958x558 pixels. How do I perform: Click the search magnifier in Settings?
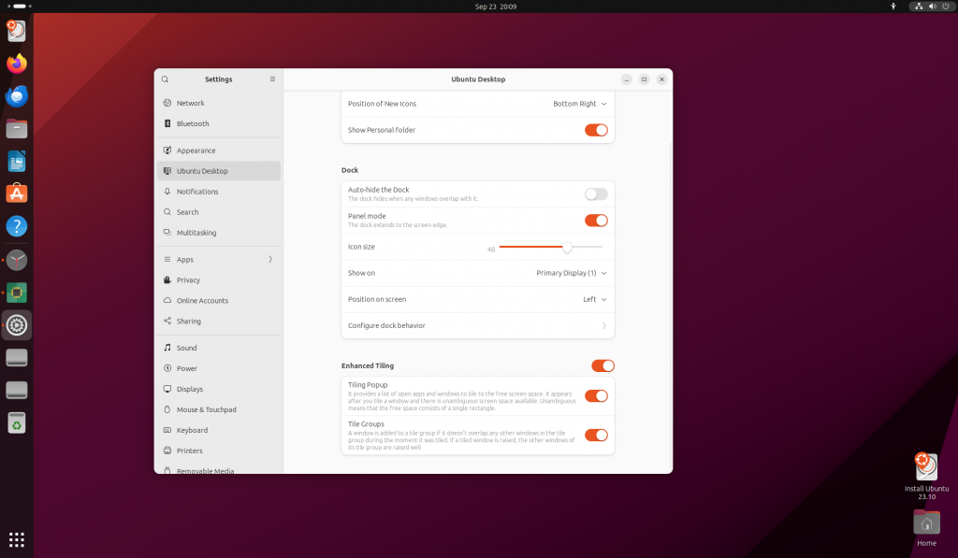[166, 79]
